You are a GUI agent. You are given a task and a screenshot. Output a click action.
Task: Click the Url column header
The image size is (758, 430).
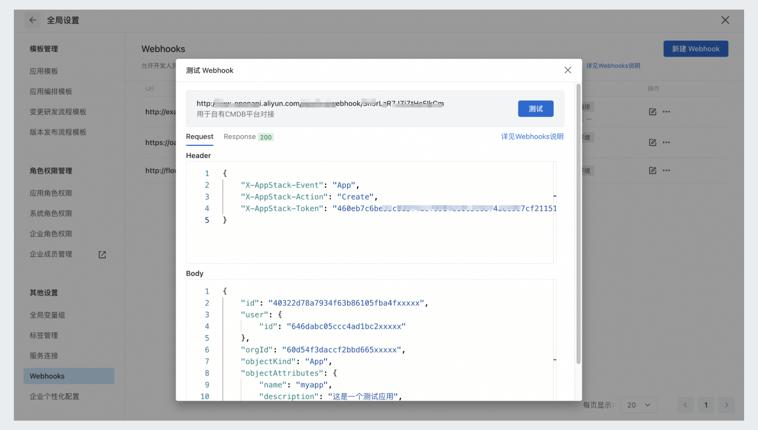click(x=149, y=89)
